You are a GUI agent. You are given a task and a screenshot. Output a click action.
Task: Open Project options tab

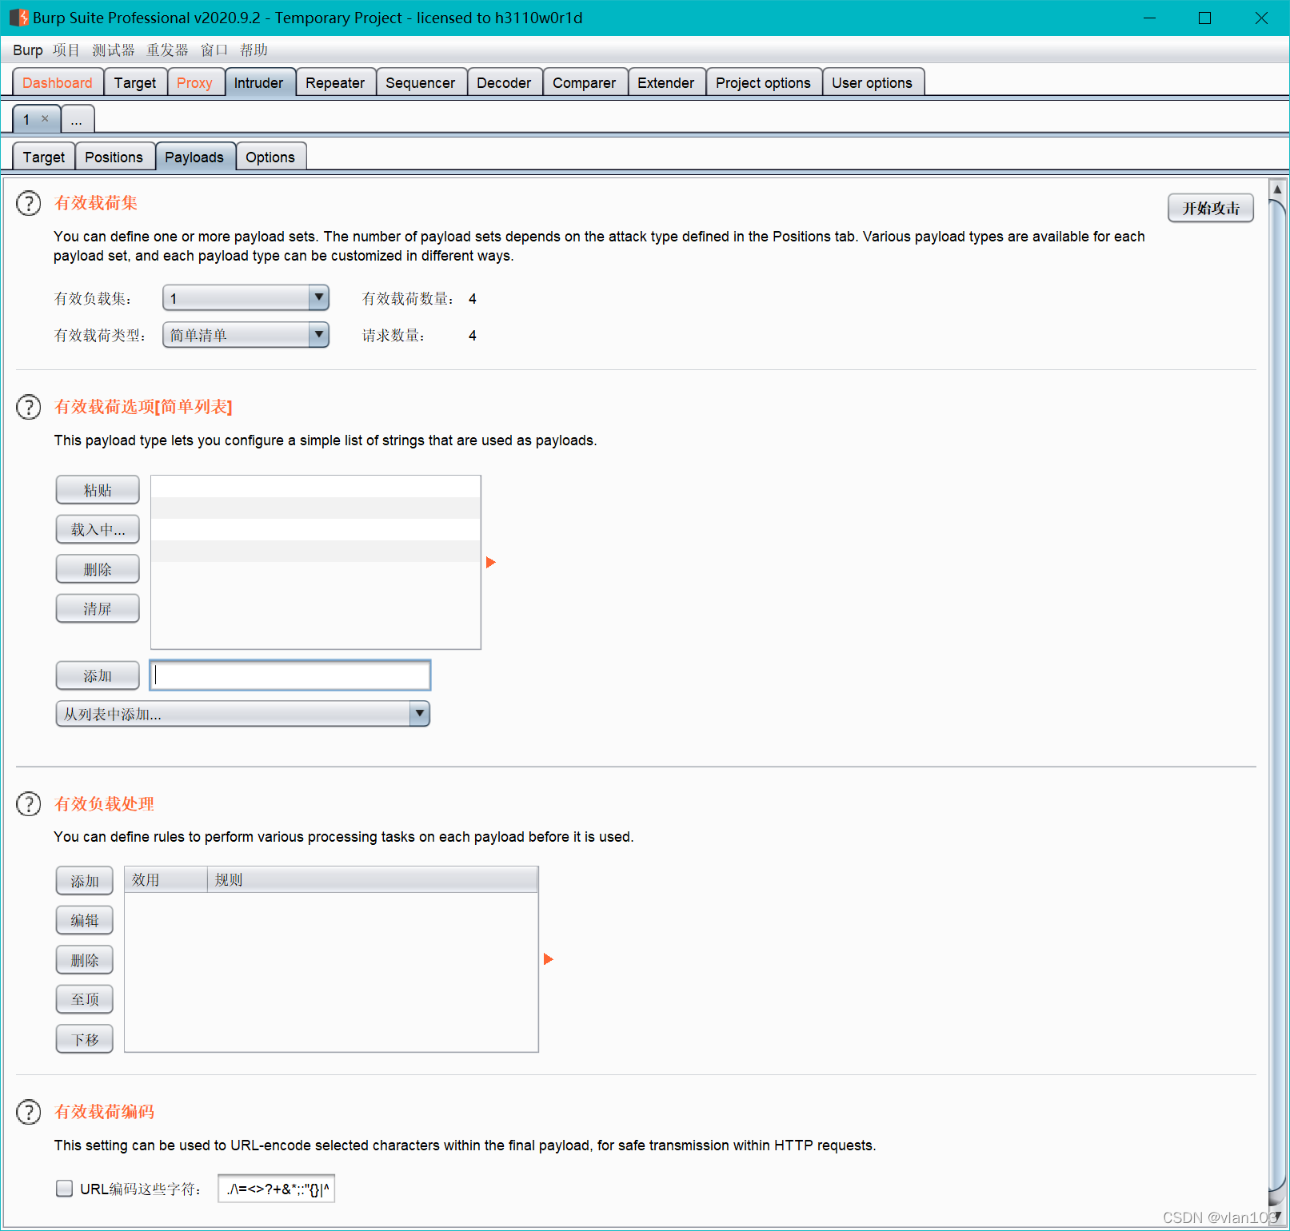point(764,82)
